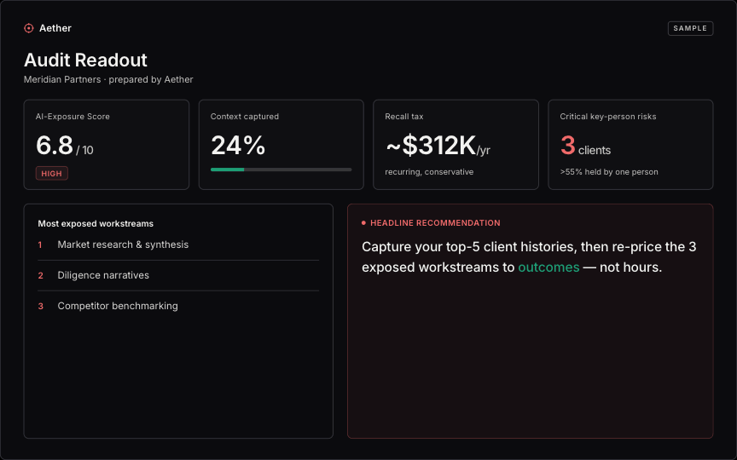This screenshot has width=737, height=460.
Task: Click the Aether target logo icon
Action: tap(29, 28)
